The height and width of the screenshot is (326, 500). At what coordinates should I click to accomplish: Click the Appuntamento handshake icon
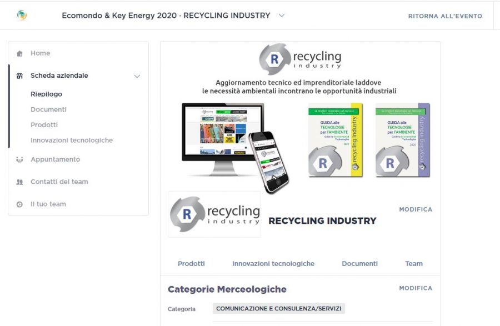[x=20, y=160]
